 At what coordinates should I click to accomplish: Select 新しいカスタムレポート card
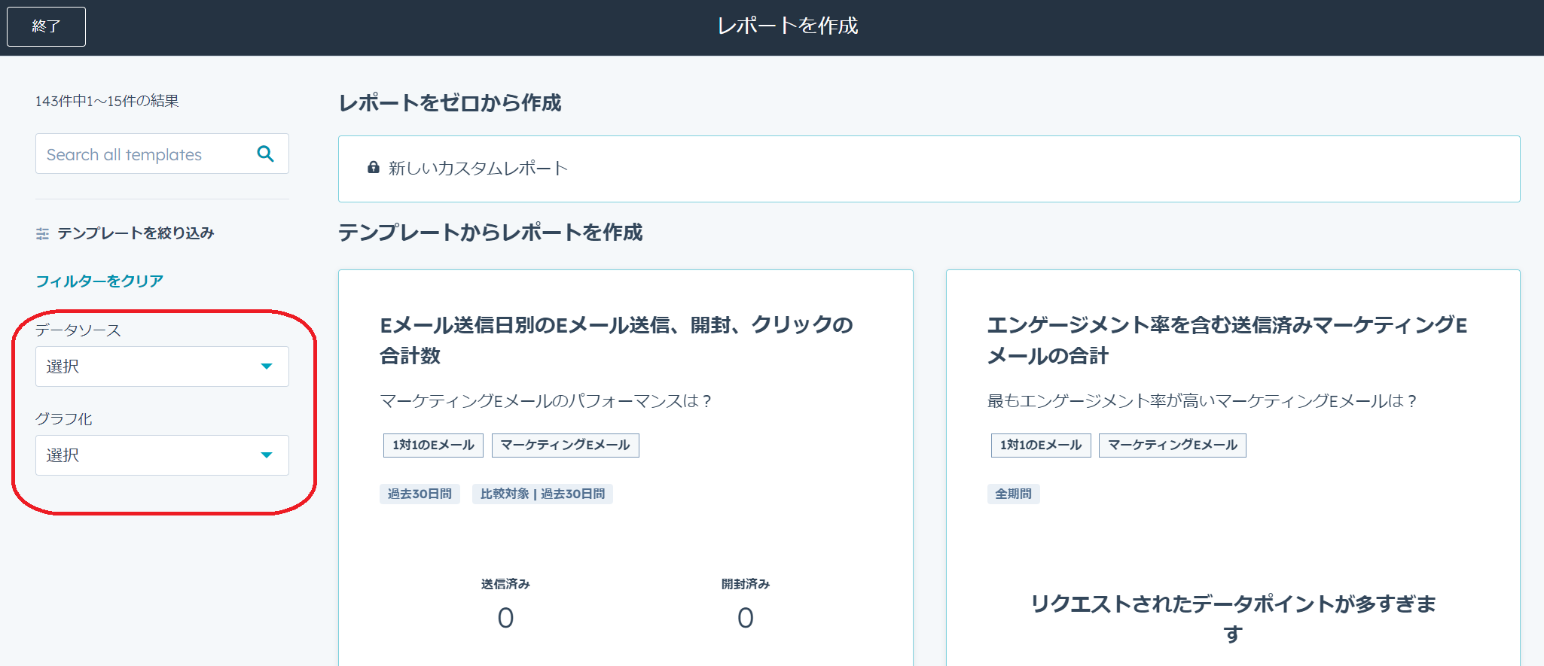929,169
